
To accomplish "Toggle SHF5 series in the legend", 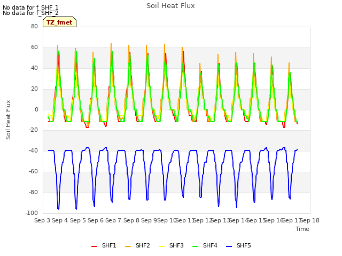I will [x=239, y=246].
